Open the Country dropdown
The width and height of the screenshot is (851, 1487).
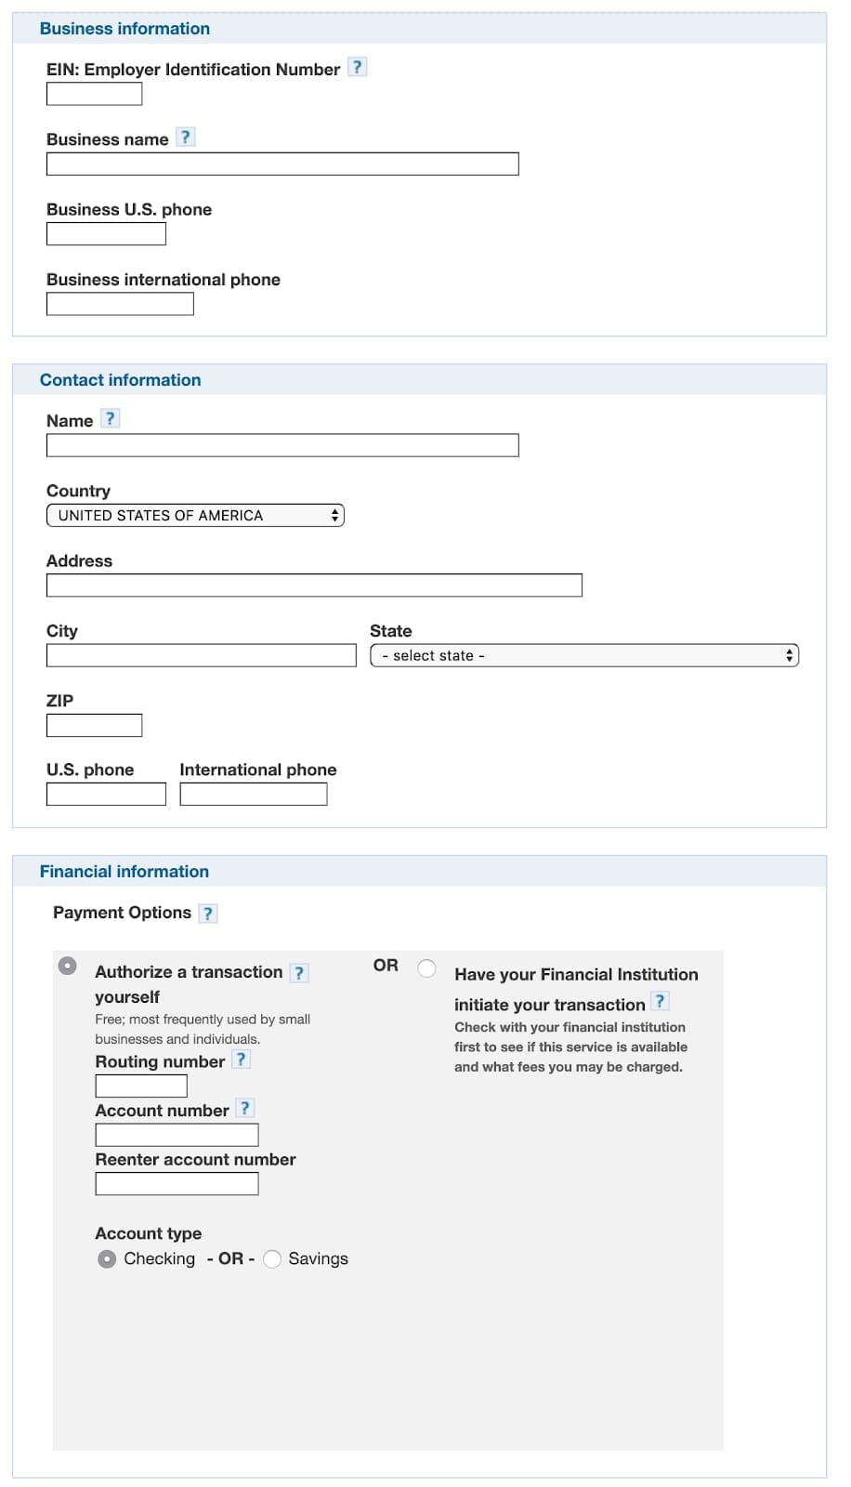pyautogui.click(x=194, y=515)
